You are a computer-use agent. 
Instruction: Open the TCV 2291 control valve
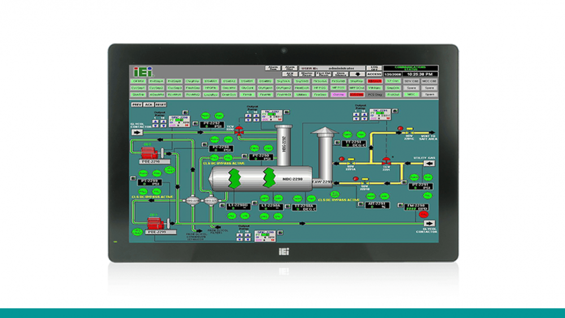386,162
